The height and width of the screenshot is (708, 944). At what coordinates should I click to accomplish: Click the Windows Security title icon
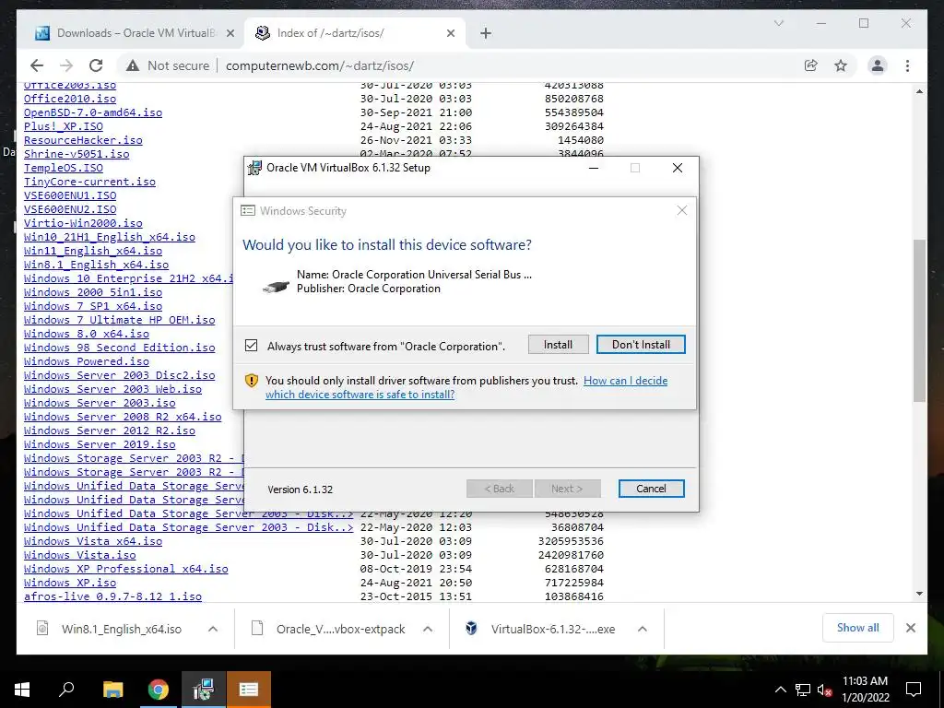click(247, 211)
